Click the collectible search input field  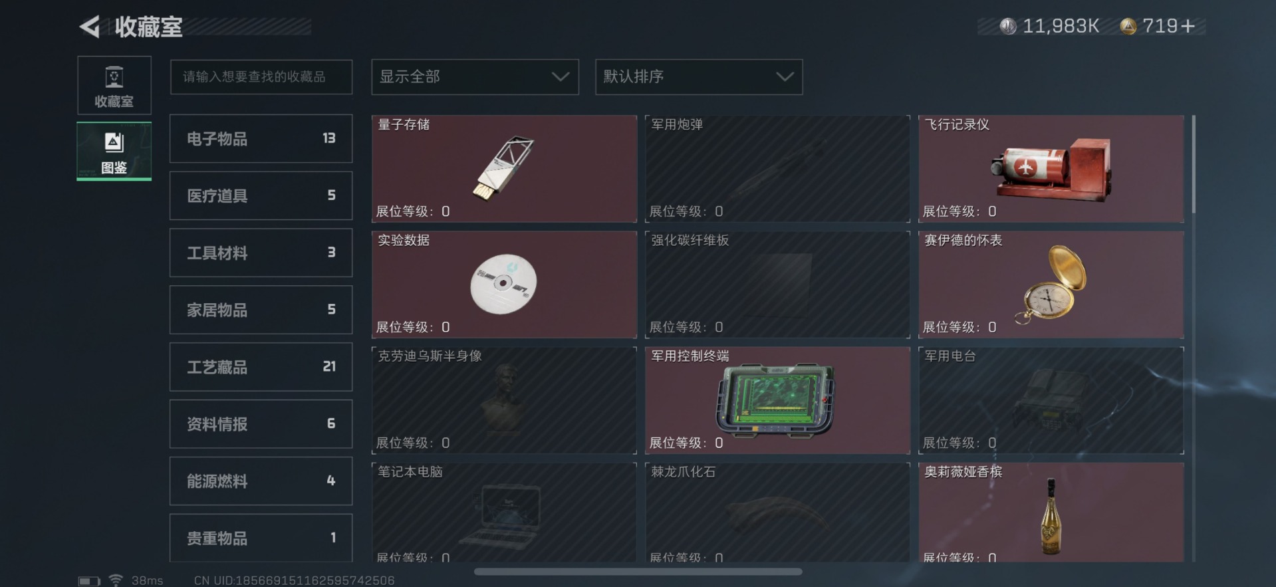coord(261,77)
